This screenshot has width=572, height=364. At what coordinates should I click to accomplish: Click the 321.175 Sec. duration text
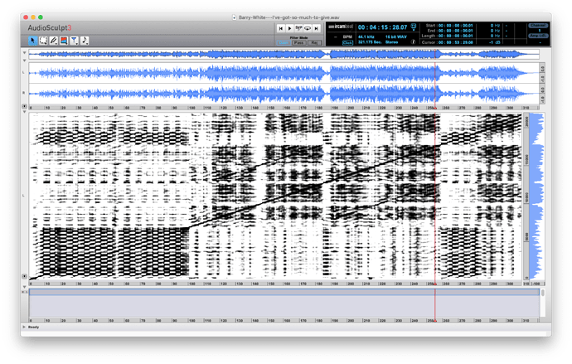coord(369,42)
